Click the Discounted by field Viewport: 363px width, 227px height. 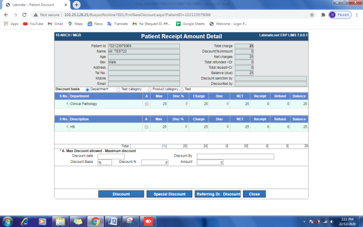click(x=271, y=84)
